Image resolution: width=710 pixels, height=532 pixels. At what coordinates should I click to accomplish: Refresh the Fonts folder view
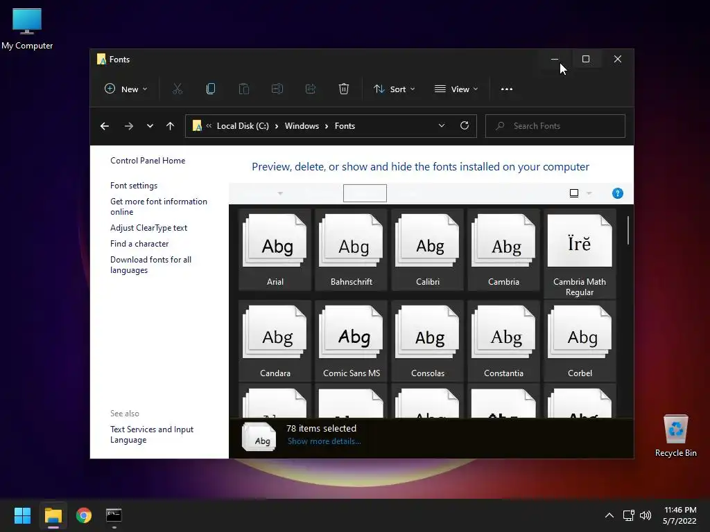[x=465, y=126]
